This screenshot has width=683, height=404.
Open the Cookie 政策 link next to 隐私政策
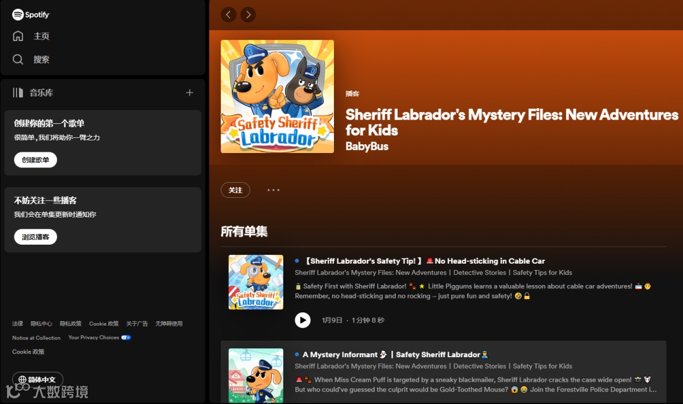coord(104,324)
